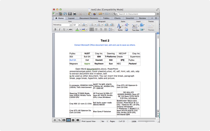Screen dimensions: 210x131
Task: Select the Format Painter brush
Action: pyautogui.click(x=95, y=14)
